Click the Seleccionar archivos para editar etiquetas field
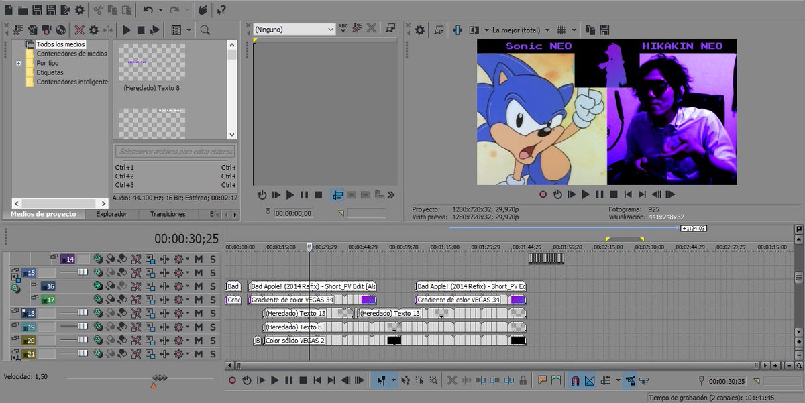 [175, 152]
